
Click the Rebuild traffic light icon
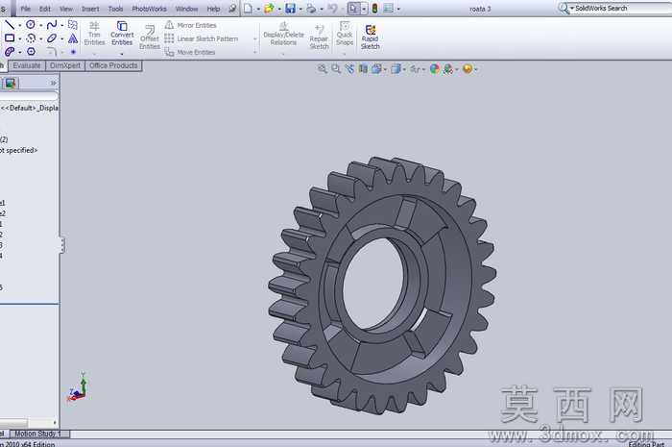[x=374, y=8]
